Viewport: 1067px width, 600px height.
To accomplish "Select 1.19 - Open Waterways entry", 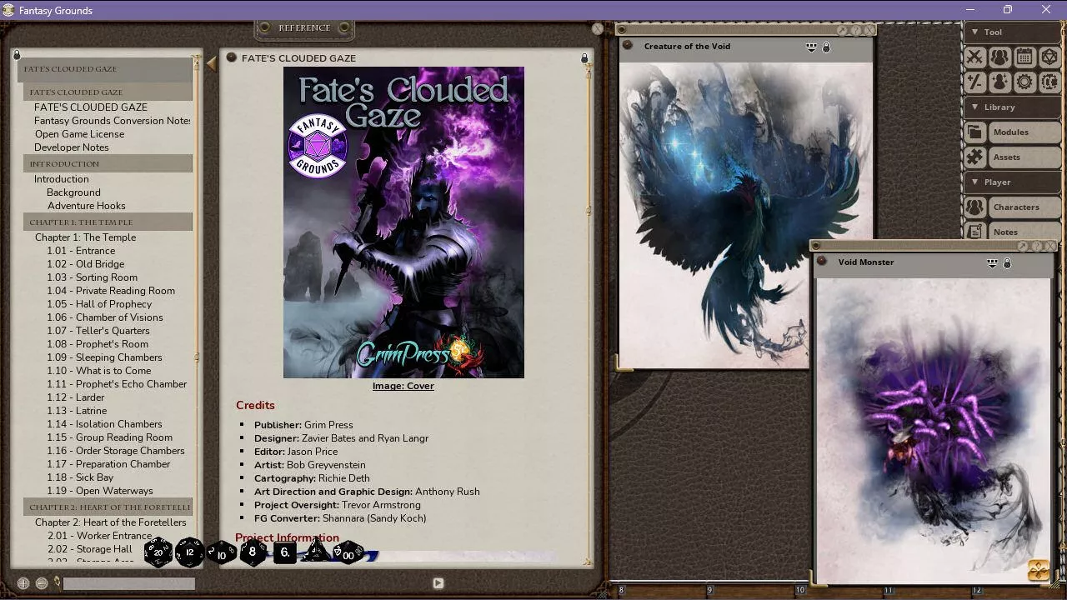I will coord(100,491).
